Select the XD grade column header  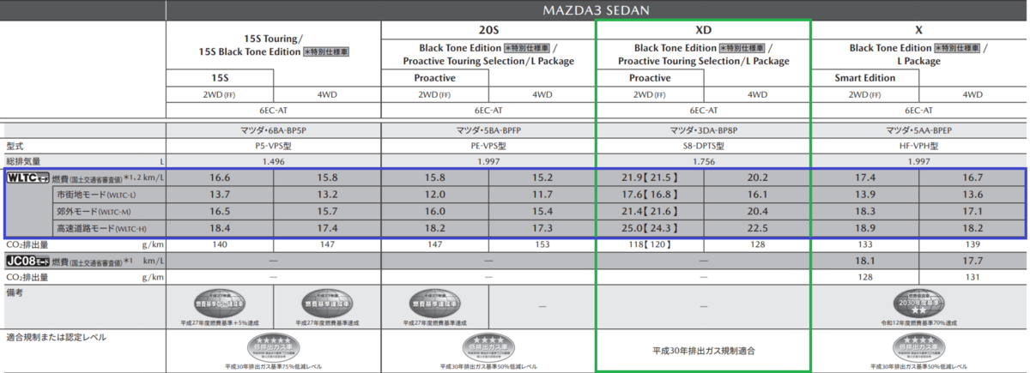pyautogui.click(x=703, y=29)
